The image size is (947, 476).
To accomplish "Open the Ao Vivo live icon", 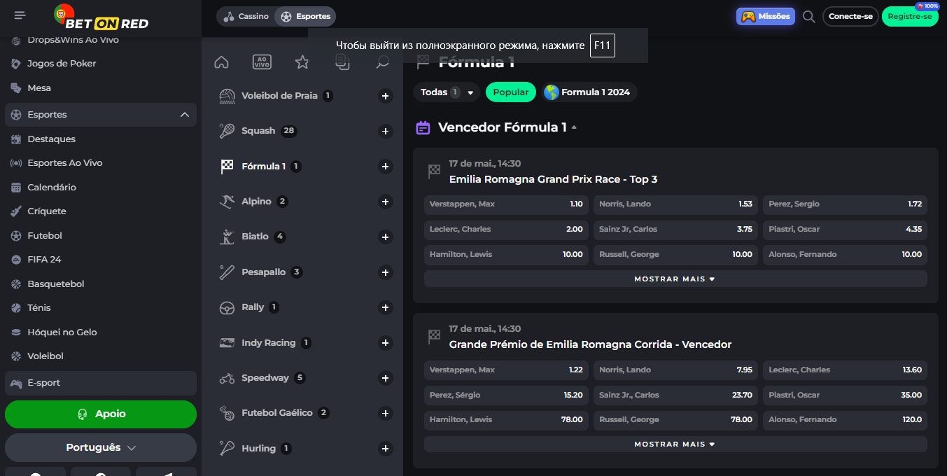I will click(x=262, y=62).
